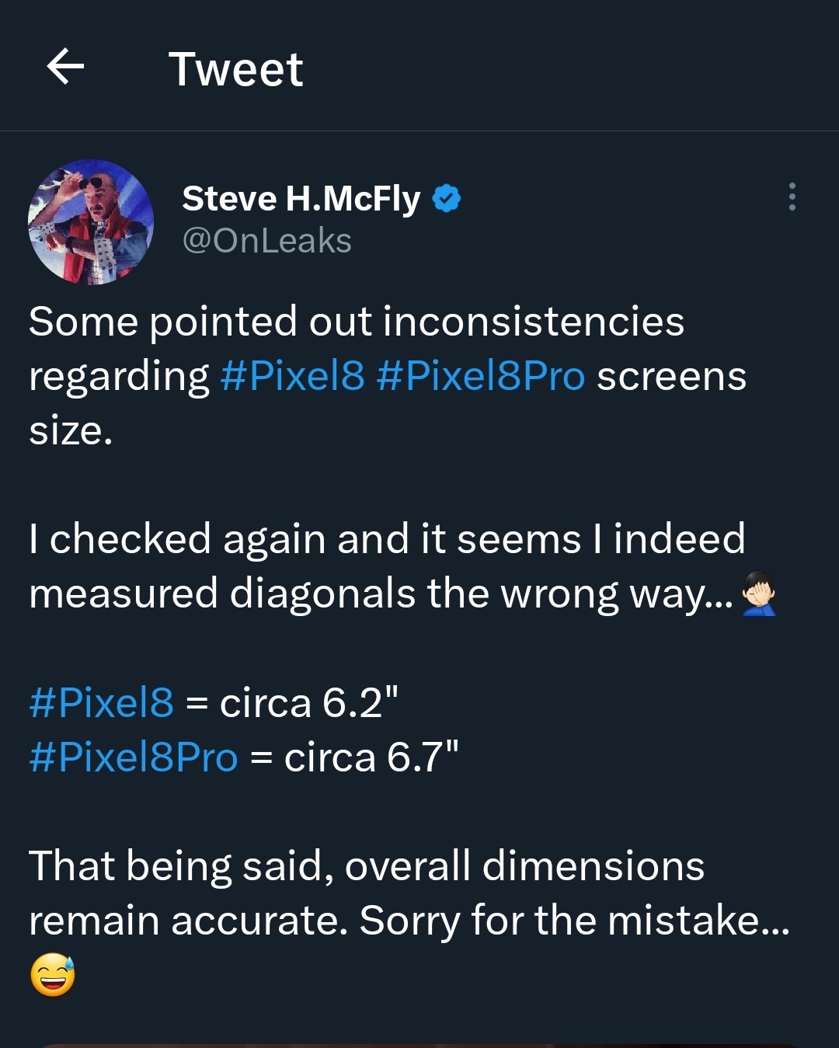Click the "Some pointed out inconsistencies" line
Image resolution: width=839 pixels, height=1048 pixels.
pos(356,322)
